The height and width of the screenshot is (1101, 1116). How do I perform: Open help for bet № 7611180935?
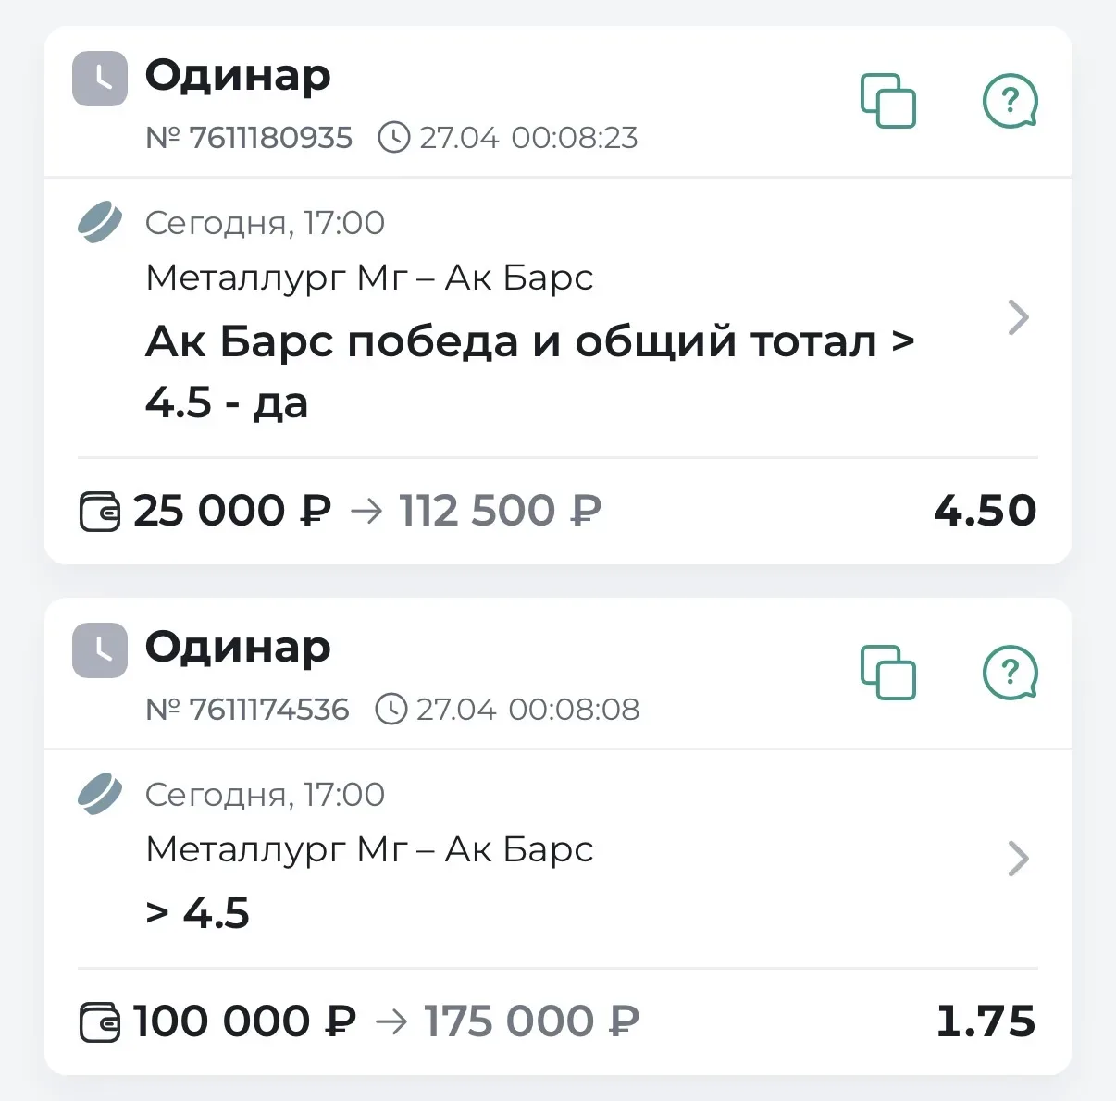pos(1010,100)
